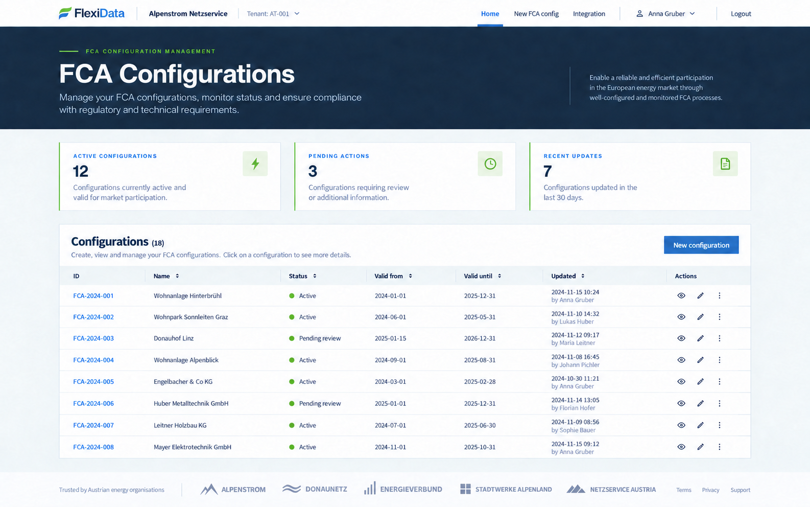Click 'by Sophie Bauer' updated text
810x507 pixels.
[573, 430]
